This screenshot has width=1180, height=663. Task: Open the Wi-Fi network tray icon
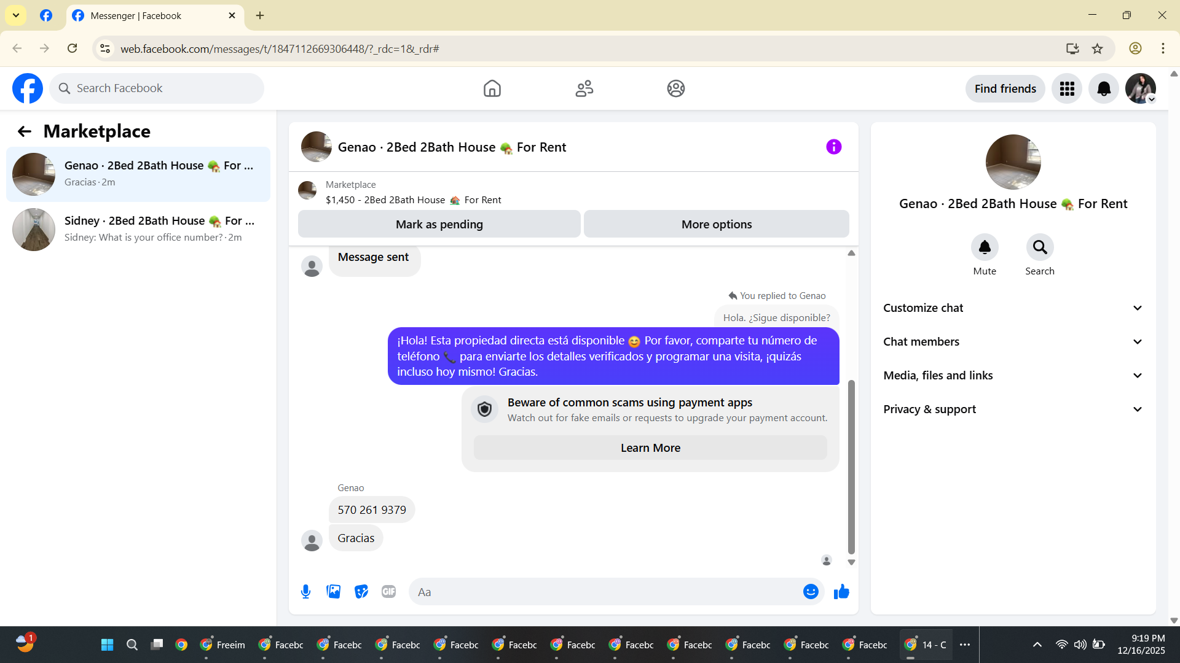tap(1061, 645)
